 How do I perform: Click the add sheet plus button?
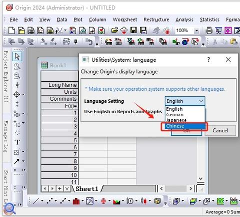click(x=59, y=189)
